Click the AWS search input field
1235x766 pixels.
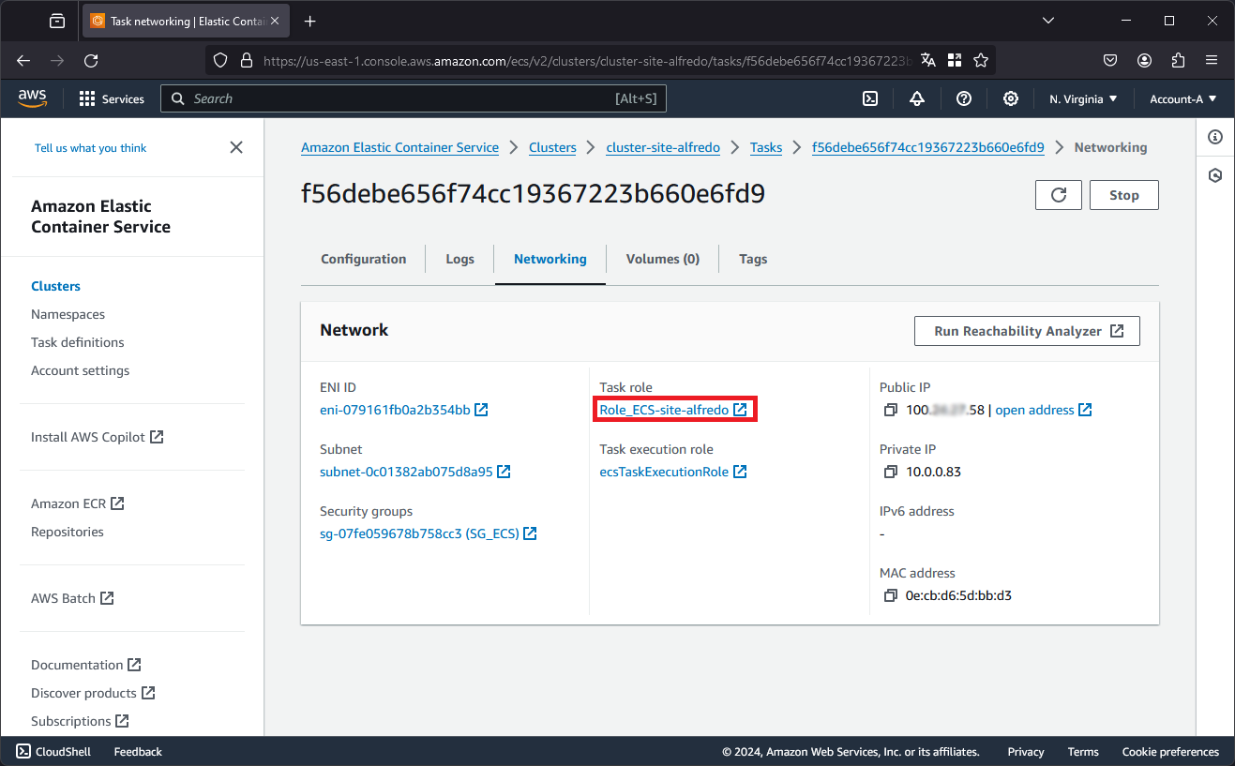pyautogui.click(x=414, y=98)
